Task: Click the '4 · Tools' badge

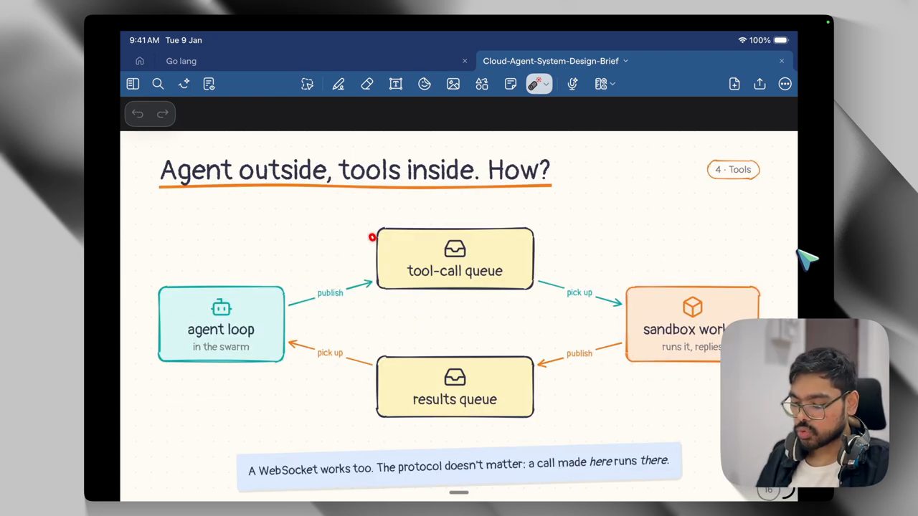Action: click(x=733, y=170)
